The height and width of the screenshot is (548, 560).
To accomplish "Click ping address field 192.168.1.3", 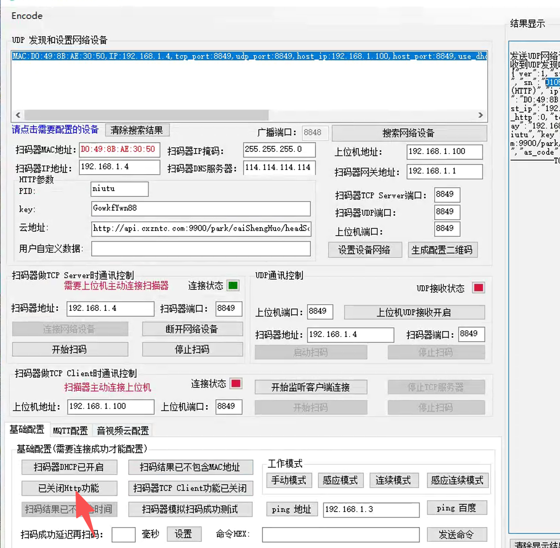I will point(371,510).
